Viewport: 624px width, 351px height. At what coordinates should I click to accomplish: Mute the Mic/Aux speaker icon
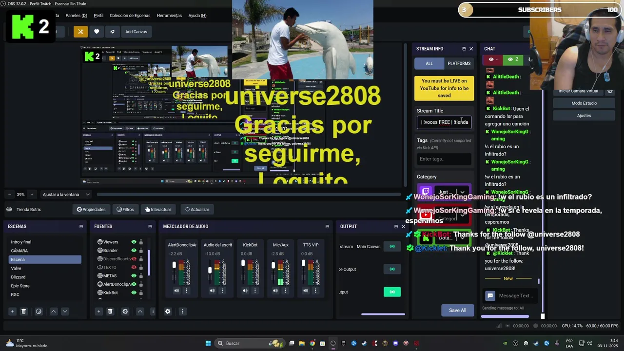(x=275, y=291)
